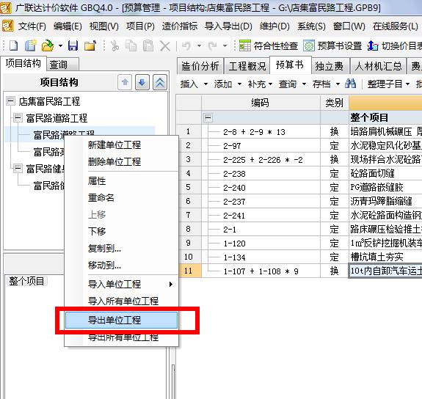Click the Undo arrow icon

tap(186, 45)
